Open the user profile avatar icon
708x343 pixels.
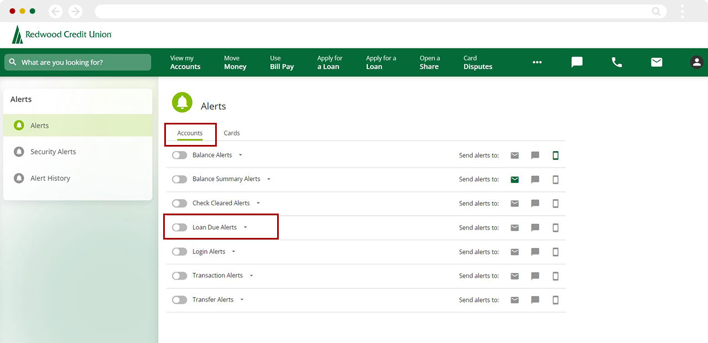point(696,63)
